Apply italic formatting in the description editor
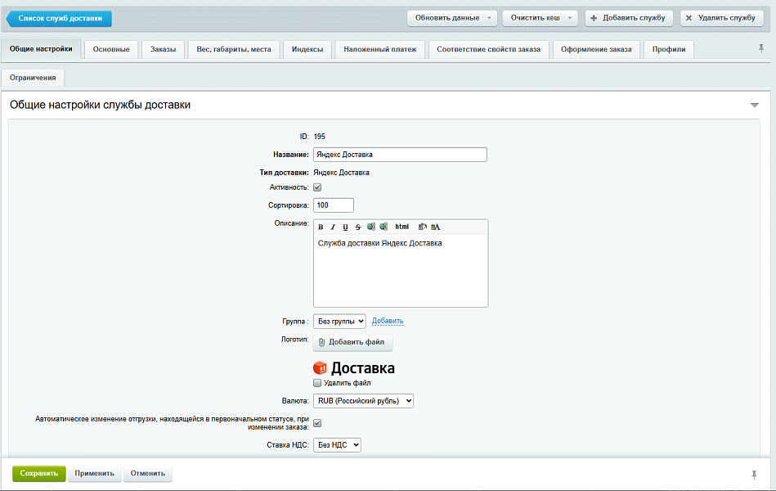Image resolution: width=776 pixels, height=491 pixels. point(333,227)
